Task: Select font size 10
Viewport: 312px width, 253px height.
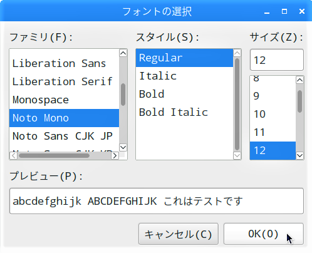Action: [x=273, y=114]
